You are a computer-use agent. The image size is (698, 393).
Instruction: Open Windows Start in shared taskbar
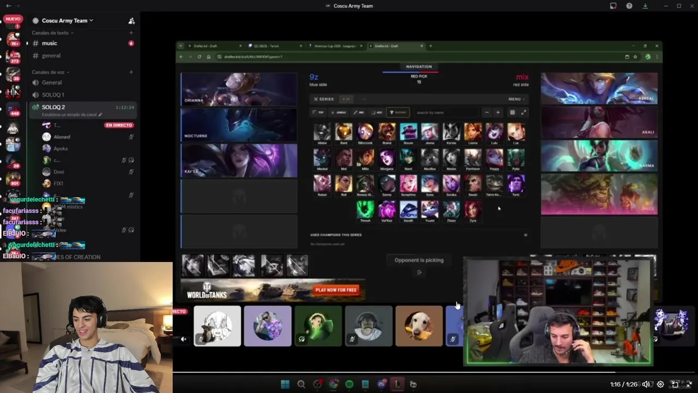tap(285, 384)
